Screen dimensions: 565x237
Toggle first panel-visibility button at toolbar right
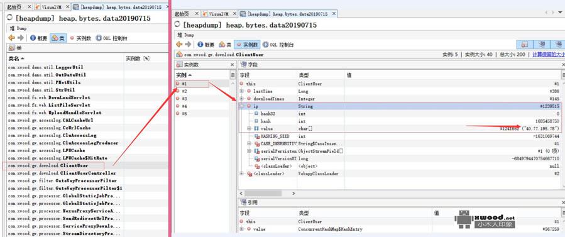click(x=525, y=44)
